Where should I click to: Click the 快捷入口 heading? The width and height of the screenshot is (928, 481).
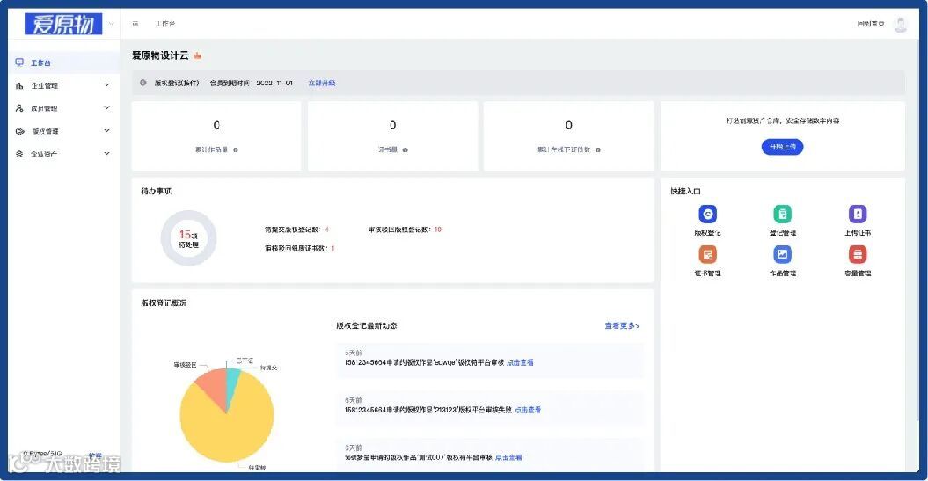click(685, 191)
